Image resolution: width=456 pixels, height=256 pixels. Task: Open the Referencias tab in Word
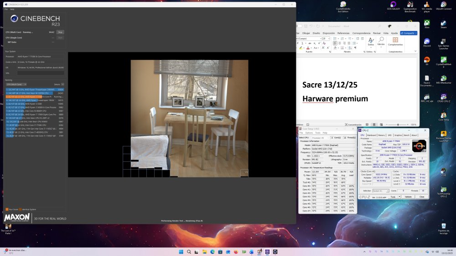click(x=343, y=33)
